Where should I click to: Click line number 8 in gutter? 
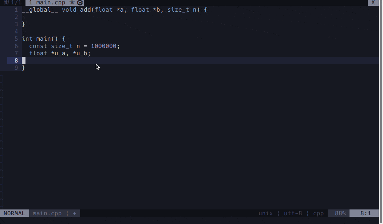tap(16, 60)
